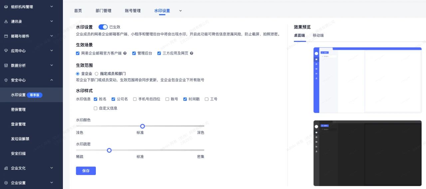This screenshot has width=426, height=189.
Task: Click the 应用中心 icon in sidebar
Action: point(6,51)
